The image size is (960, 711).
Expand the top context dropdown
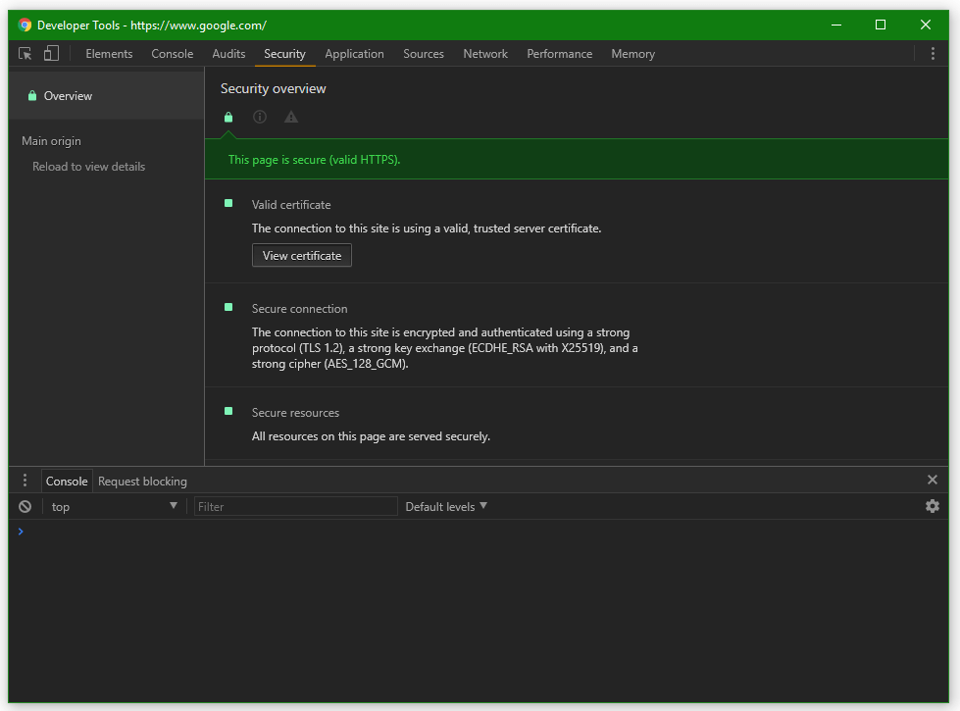click(114, 507)
